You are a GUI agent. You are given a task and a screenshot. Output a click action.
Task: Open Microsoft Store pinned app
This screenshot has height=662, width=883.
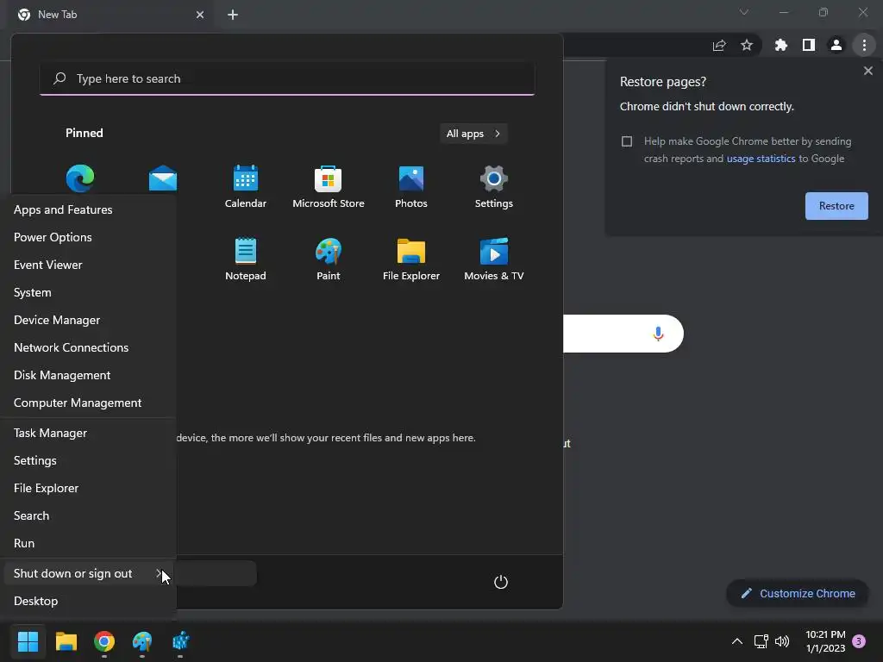[x=329, y=187]
